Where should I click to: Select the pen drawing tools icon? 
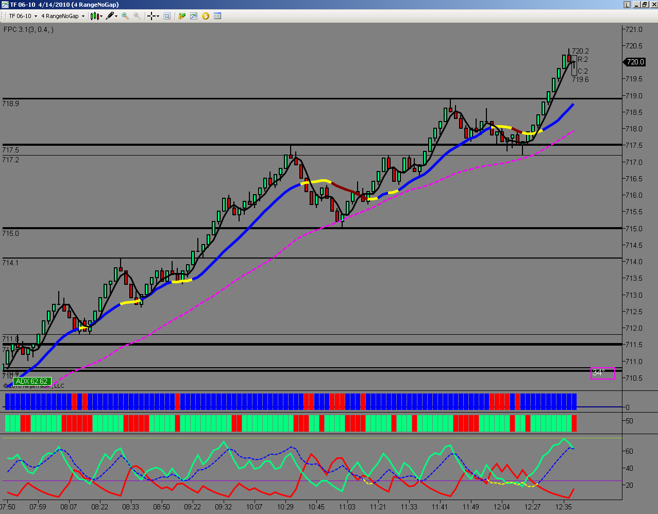109,16
